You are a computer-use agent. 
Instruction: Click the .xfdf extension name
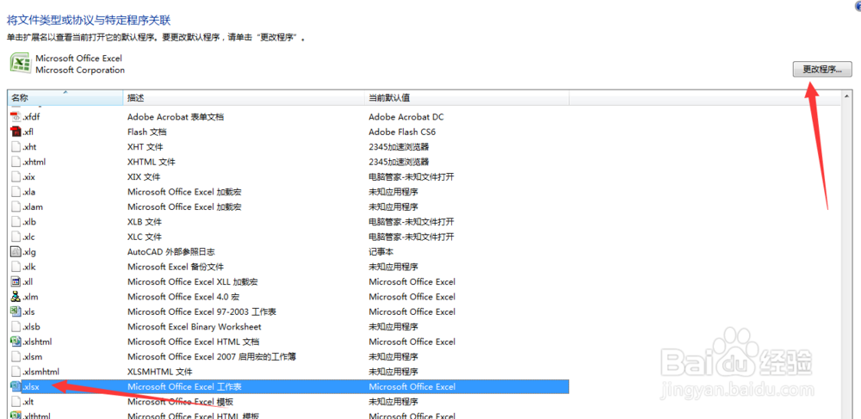pyautogui.click(x=31, y=117)
